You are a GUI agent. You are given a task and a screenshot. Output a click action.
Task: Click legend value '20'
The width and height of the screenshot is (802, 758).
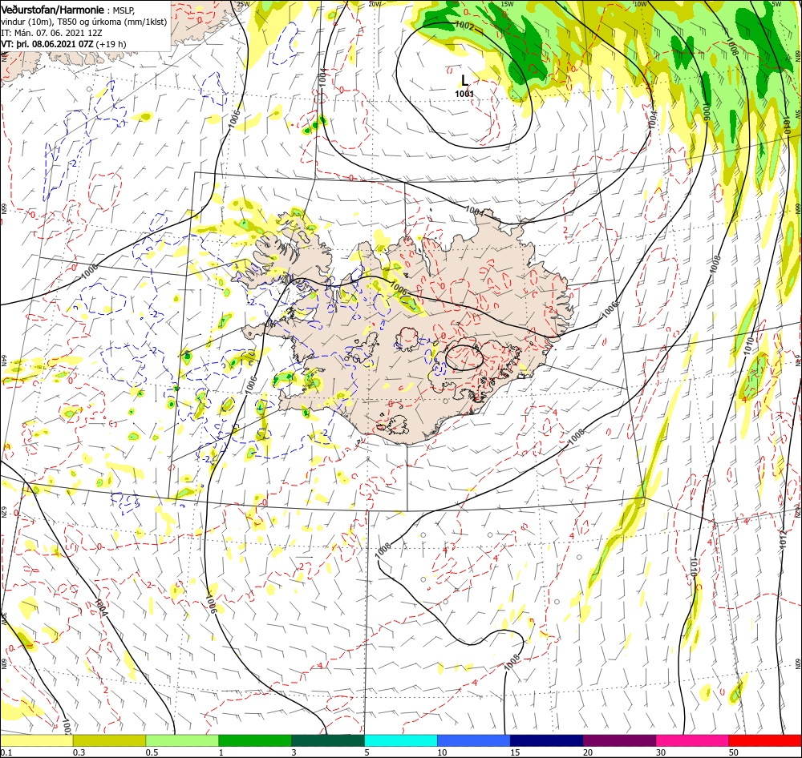[588, 752]
